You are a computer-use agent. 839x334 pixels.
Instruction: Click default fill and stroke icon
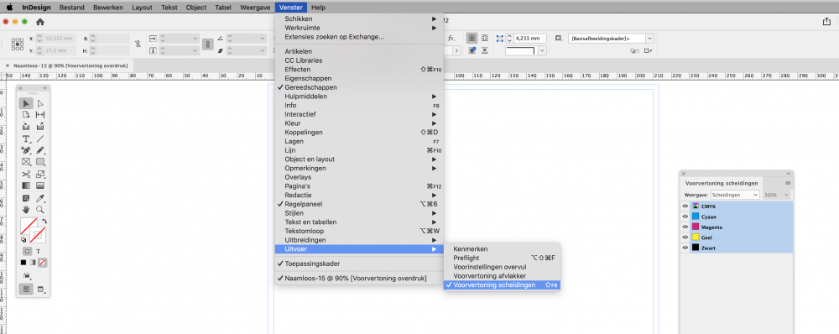pyautogui.click(x=23, y=240)
